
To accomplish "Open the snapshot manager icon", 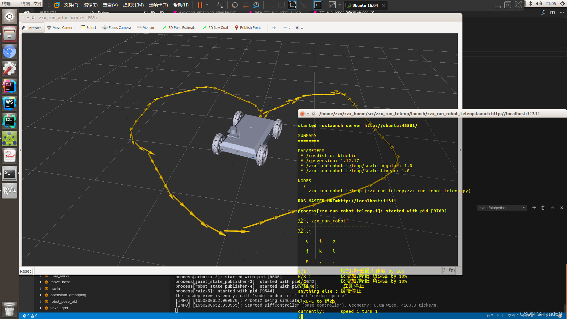I will tap(256, 5).
